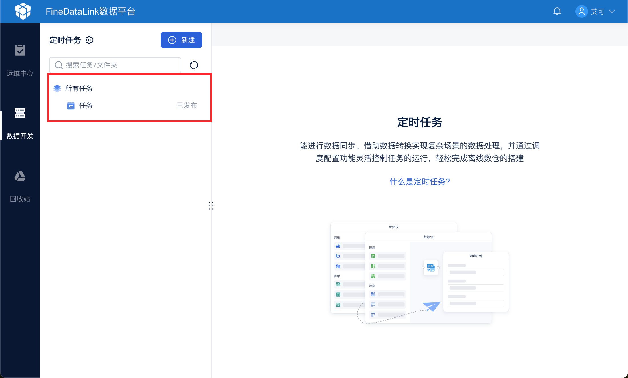Open scheduled task settings gear

coord(89,40)
